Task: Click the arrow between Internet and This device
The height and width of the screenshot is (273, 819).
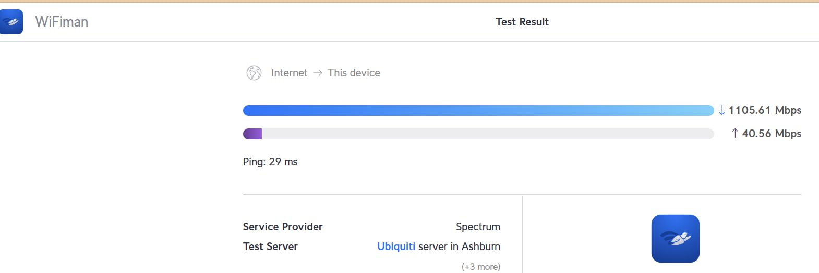Action: click(318, 73)
